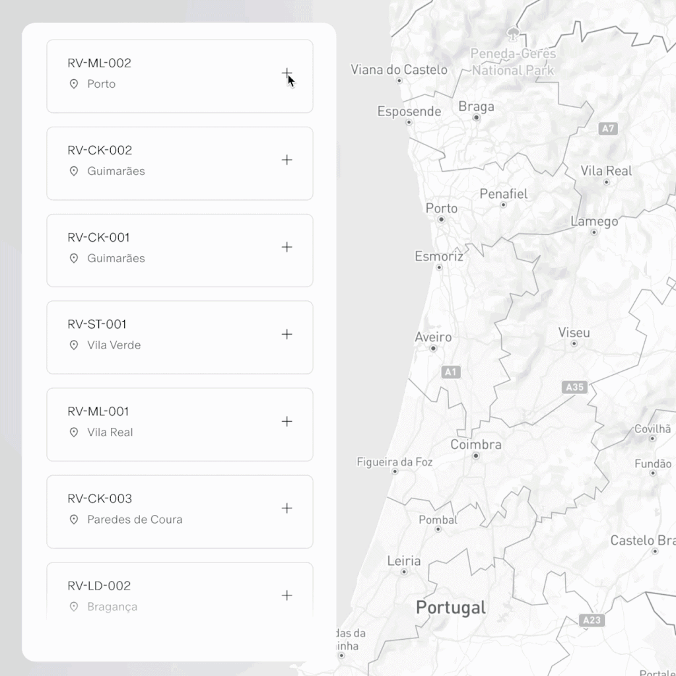The image size is (676, 676).
Task: Expand the RV-ML-002 card plus icon
Action: (x=287, y=73)
